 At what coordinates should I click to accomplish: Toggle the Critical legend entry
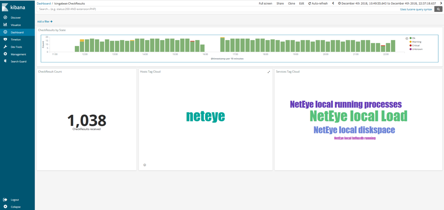click(x=414, y=45)
